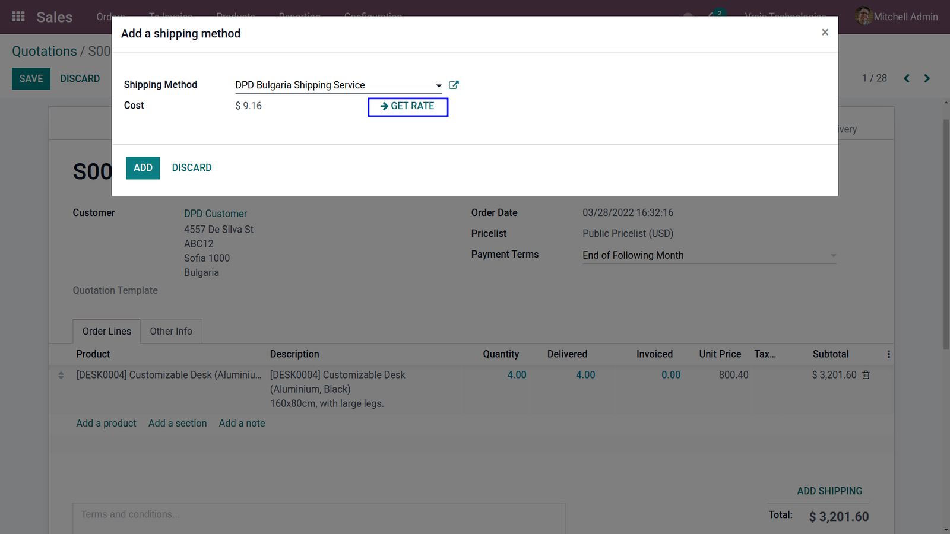Click the Mitchell Admin user avatar
The height and width of the screenshot is (534, 950).
(x=863, y=17)
